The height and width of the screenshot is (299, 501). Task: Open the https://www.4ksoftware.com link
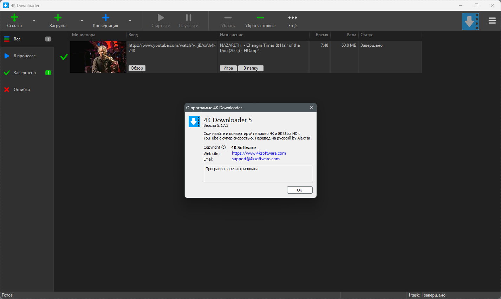click(259, 153)
